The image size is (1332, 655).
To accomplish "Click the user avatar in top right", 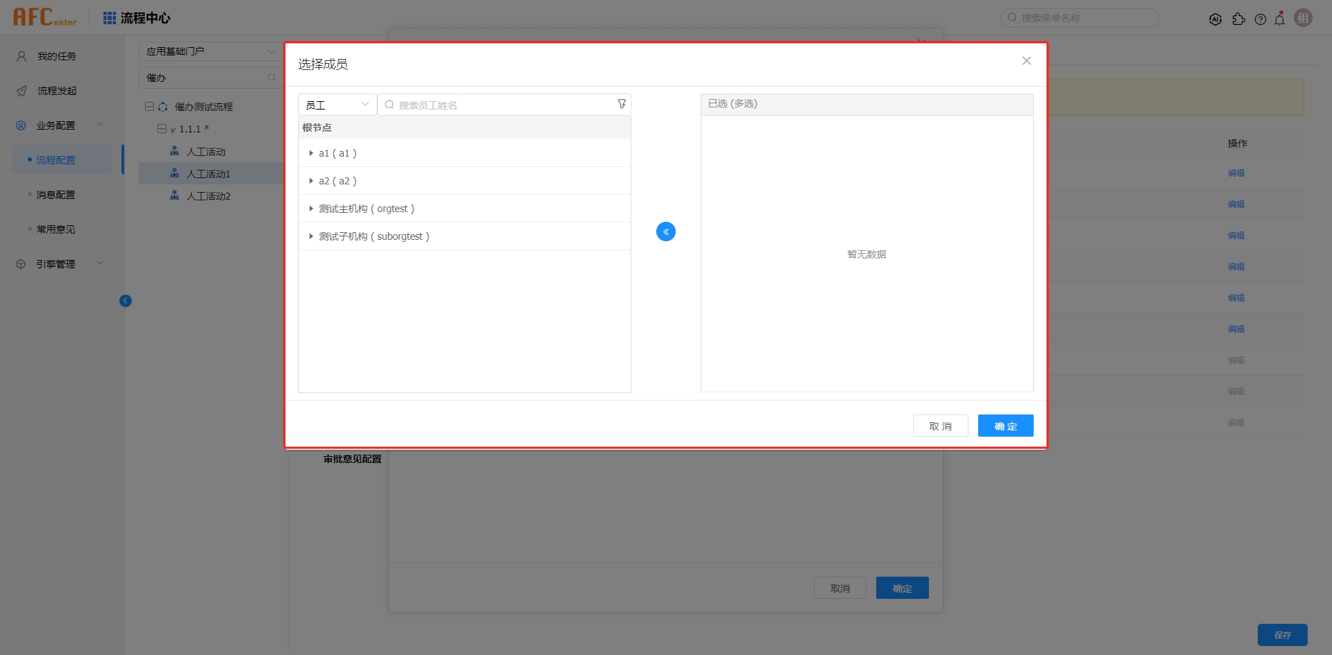I will [1303, 18].
